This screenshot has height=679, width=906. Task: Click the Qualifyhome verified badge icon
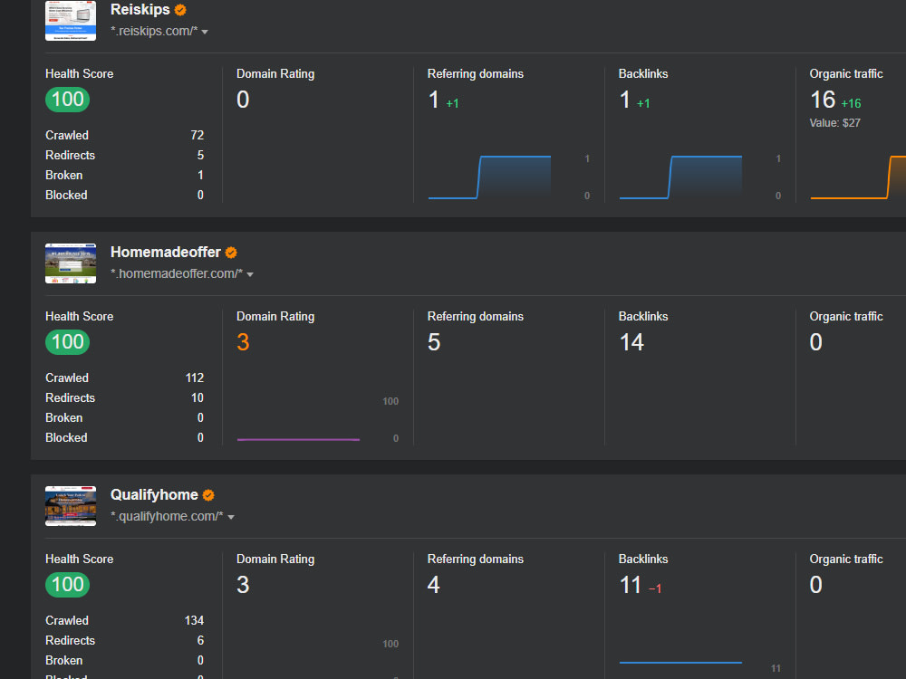pos(208,495)
